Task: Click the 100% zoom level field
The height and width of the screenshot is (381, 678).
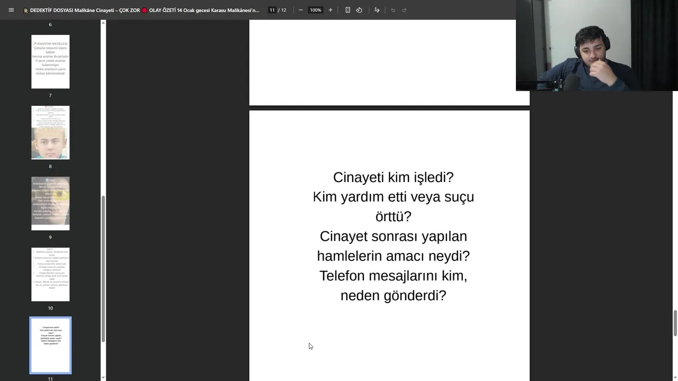Action: point(316,10)
